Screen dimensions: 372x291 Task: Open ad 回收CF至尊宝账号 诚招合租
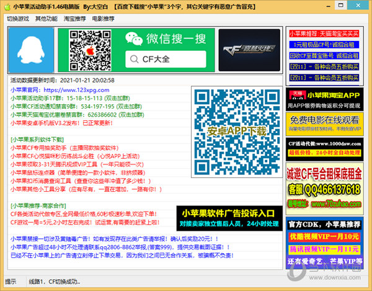[x=324, y=56]
